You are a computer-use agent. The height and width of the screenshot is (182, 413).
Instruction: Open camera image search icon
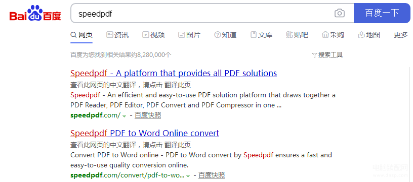tap(340, 14)
